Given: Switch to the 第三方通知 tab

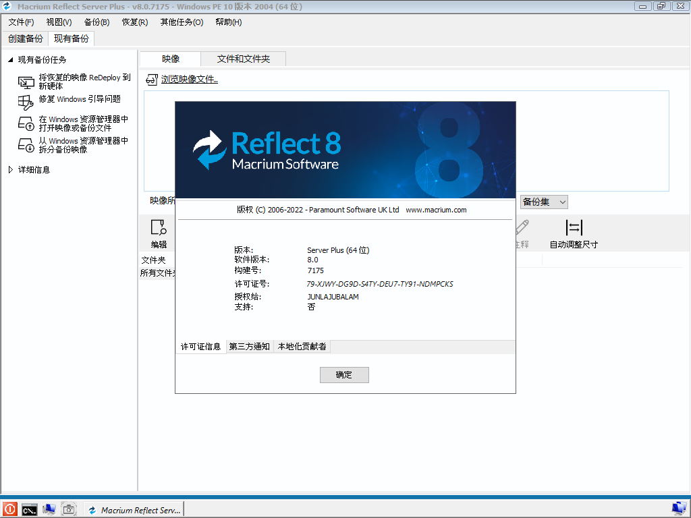Looking at the screenshot, I should pos(249,347).
